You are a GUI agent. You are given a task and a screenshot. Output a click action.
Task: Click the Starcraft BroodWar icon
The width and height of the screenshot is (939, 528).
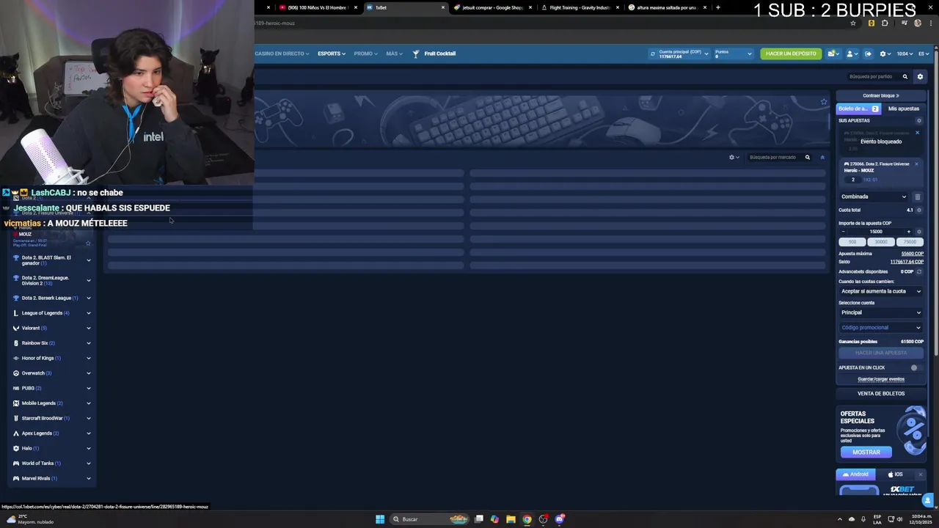point(16,418)
